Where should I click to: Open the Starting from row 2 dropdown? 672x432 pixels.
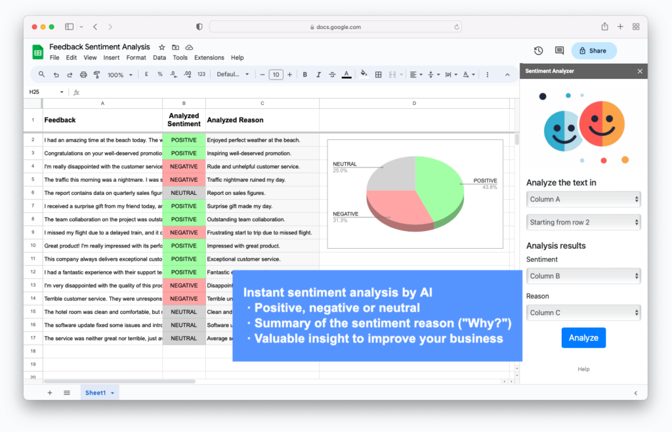(583, 223)
